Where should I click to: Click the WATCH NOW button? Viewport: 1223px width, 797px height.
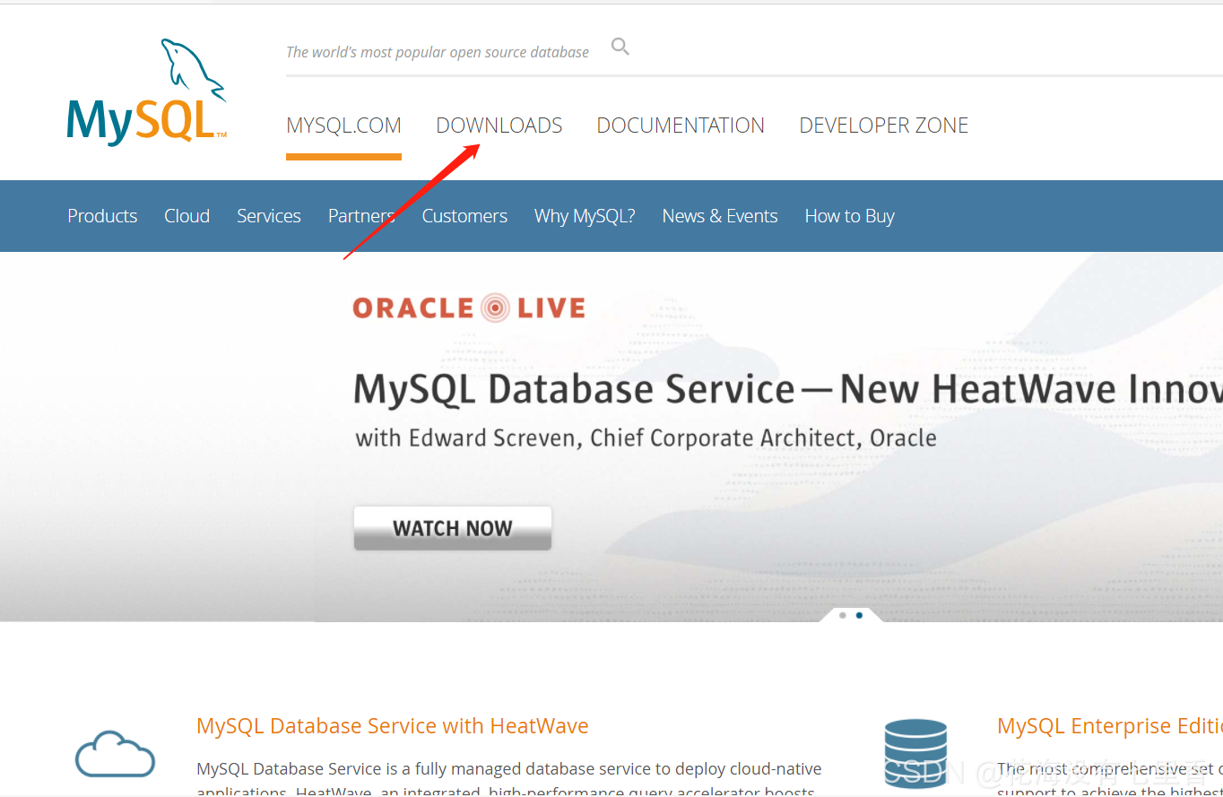453,528
